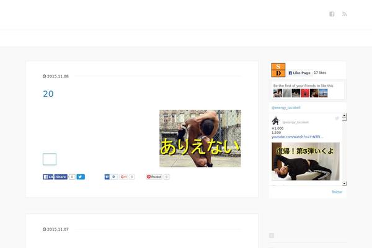Open the ありえない post thumbnail image
Image resolution: width=372 pixels, height=248 pixels.
pos(200,139)
